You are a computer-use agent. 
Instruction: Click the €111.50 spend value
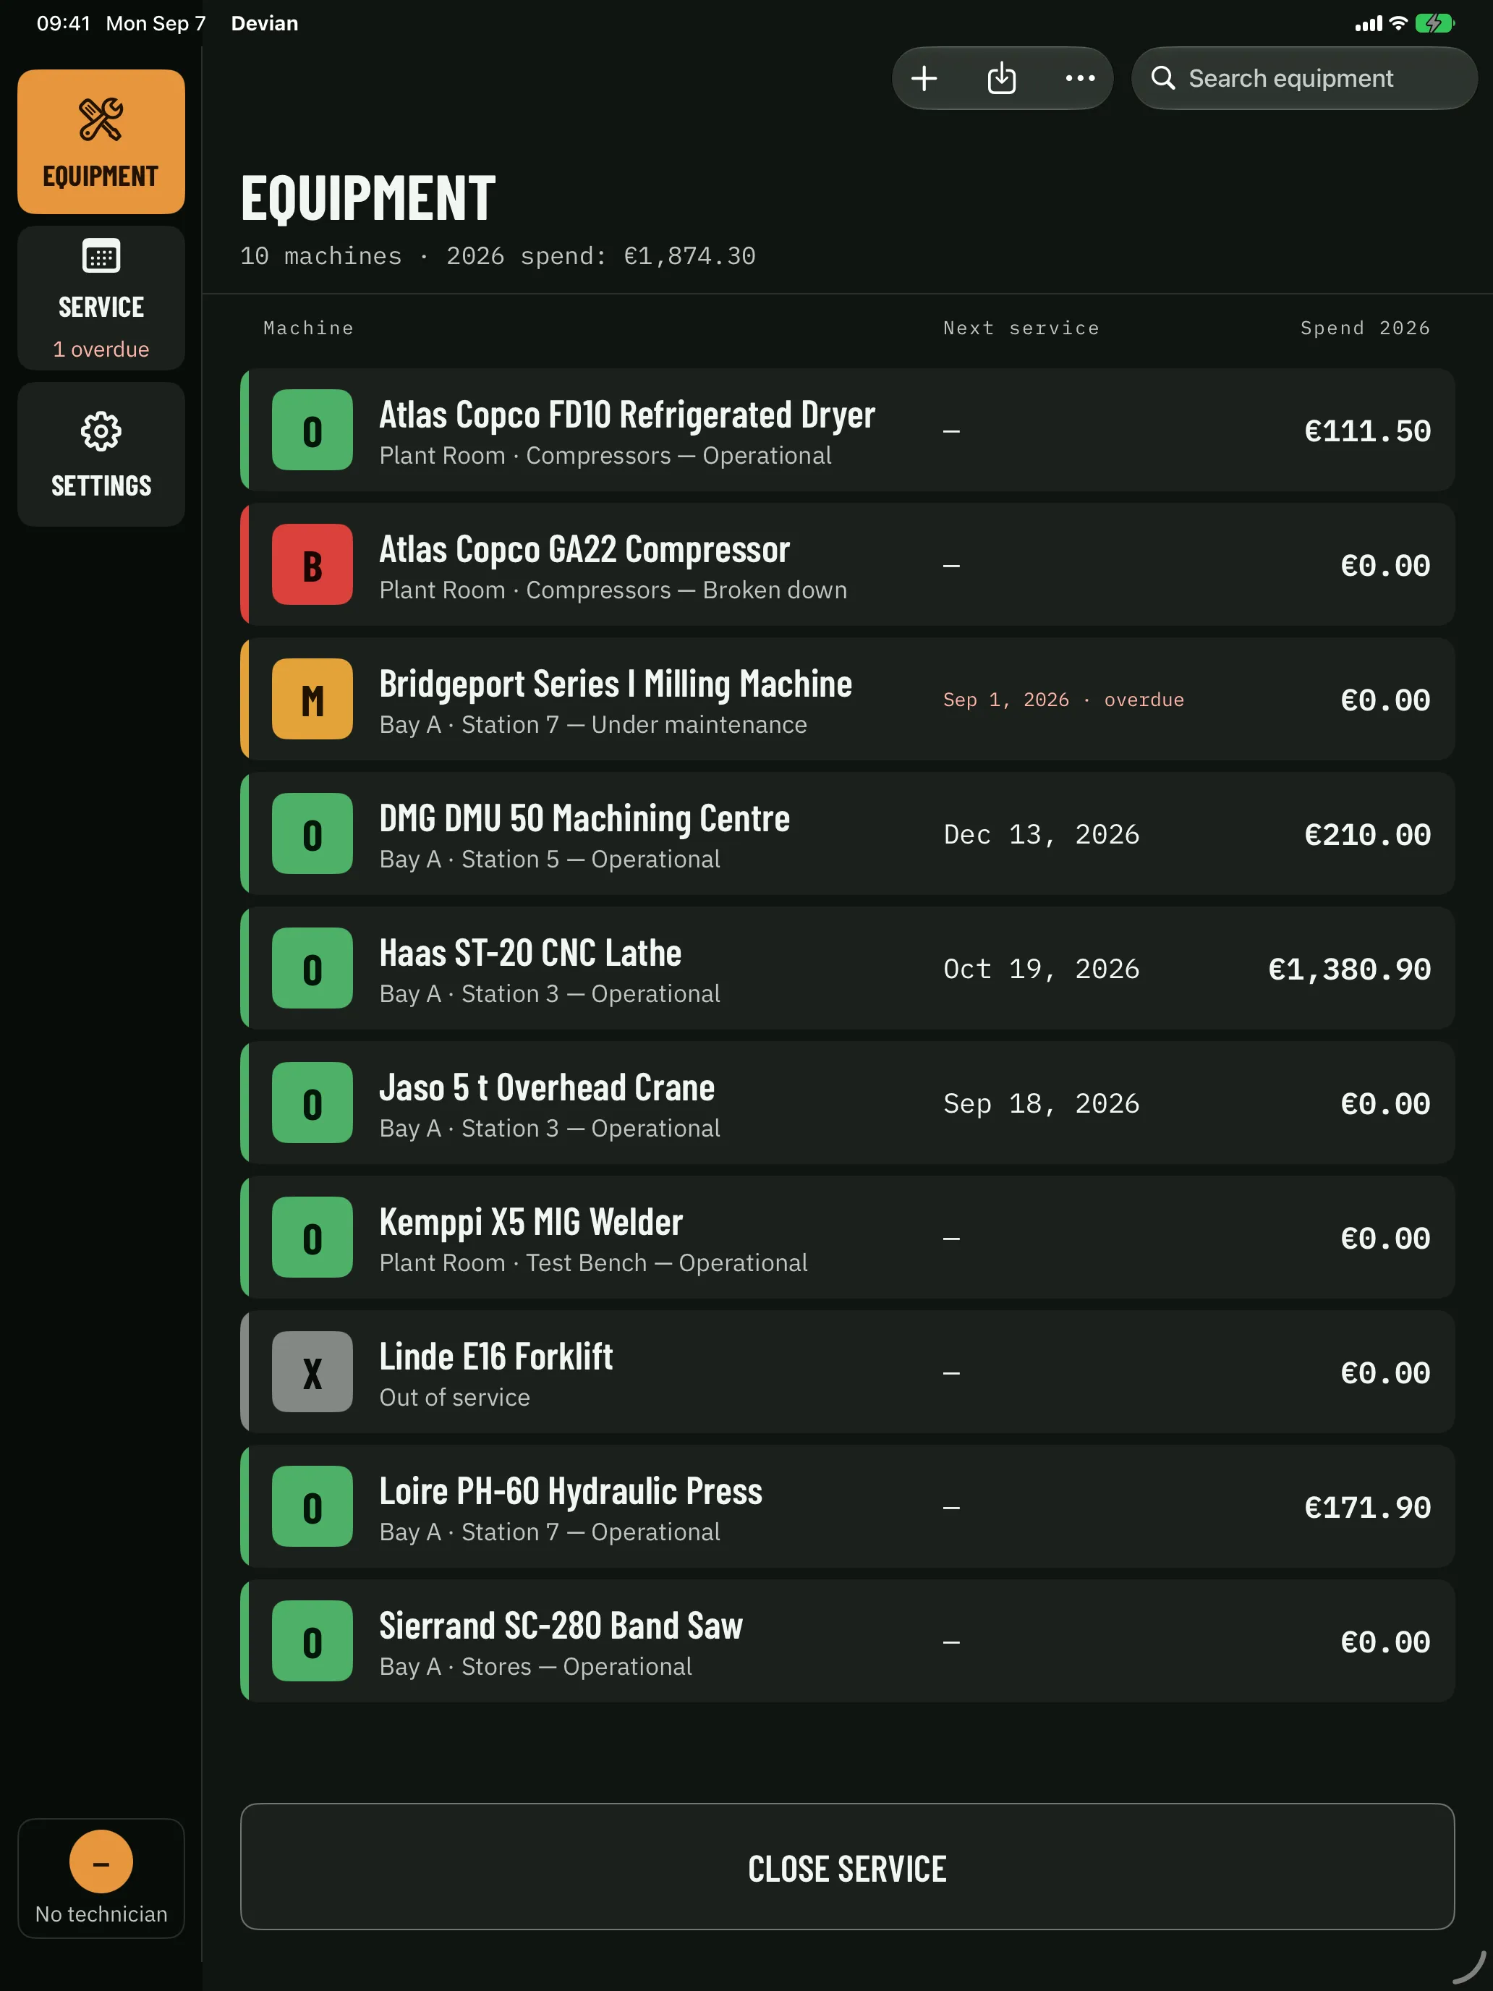pyautogui.click(x=1367, y=430)
